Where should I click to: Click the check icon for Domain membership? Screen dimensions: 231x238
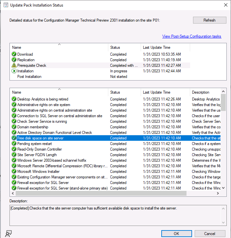pyautogui.click(x=14, y=127)
